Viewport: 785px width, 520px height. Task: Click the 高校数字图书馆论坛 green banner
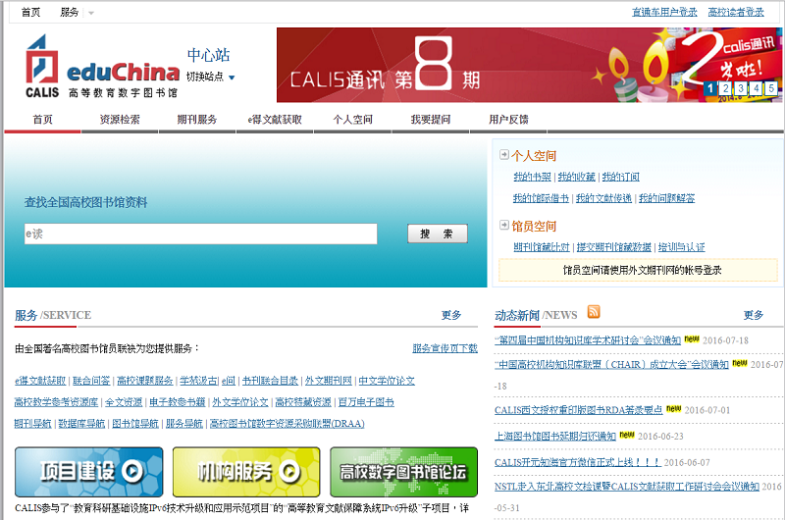(403, 472)
